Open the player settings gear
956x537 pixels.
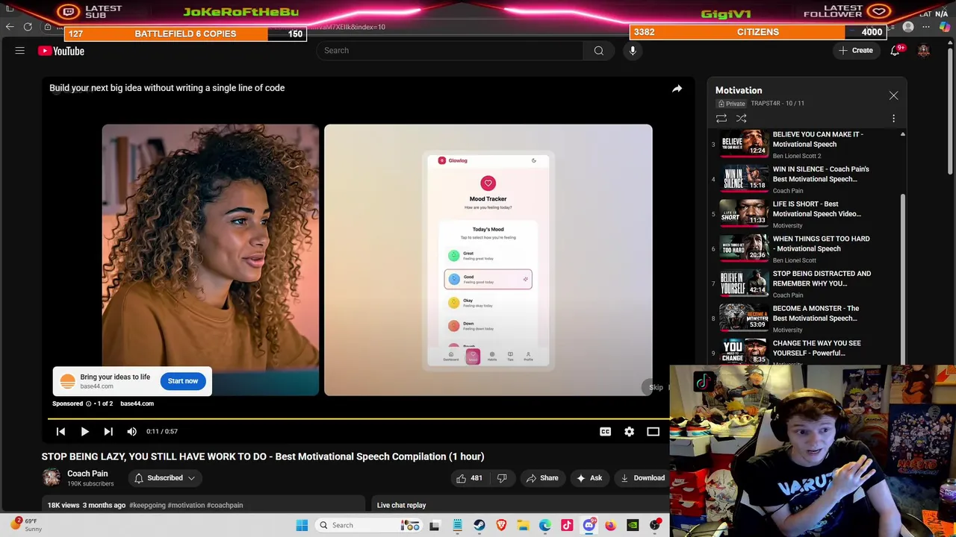629,431
